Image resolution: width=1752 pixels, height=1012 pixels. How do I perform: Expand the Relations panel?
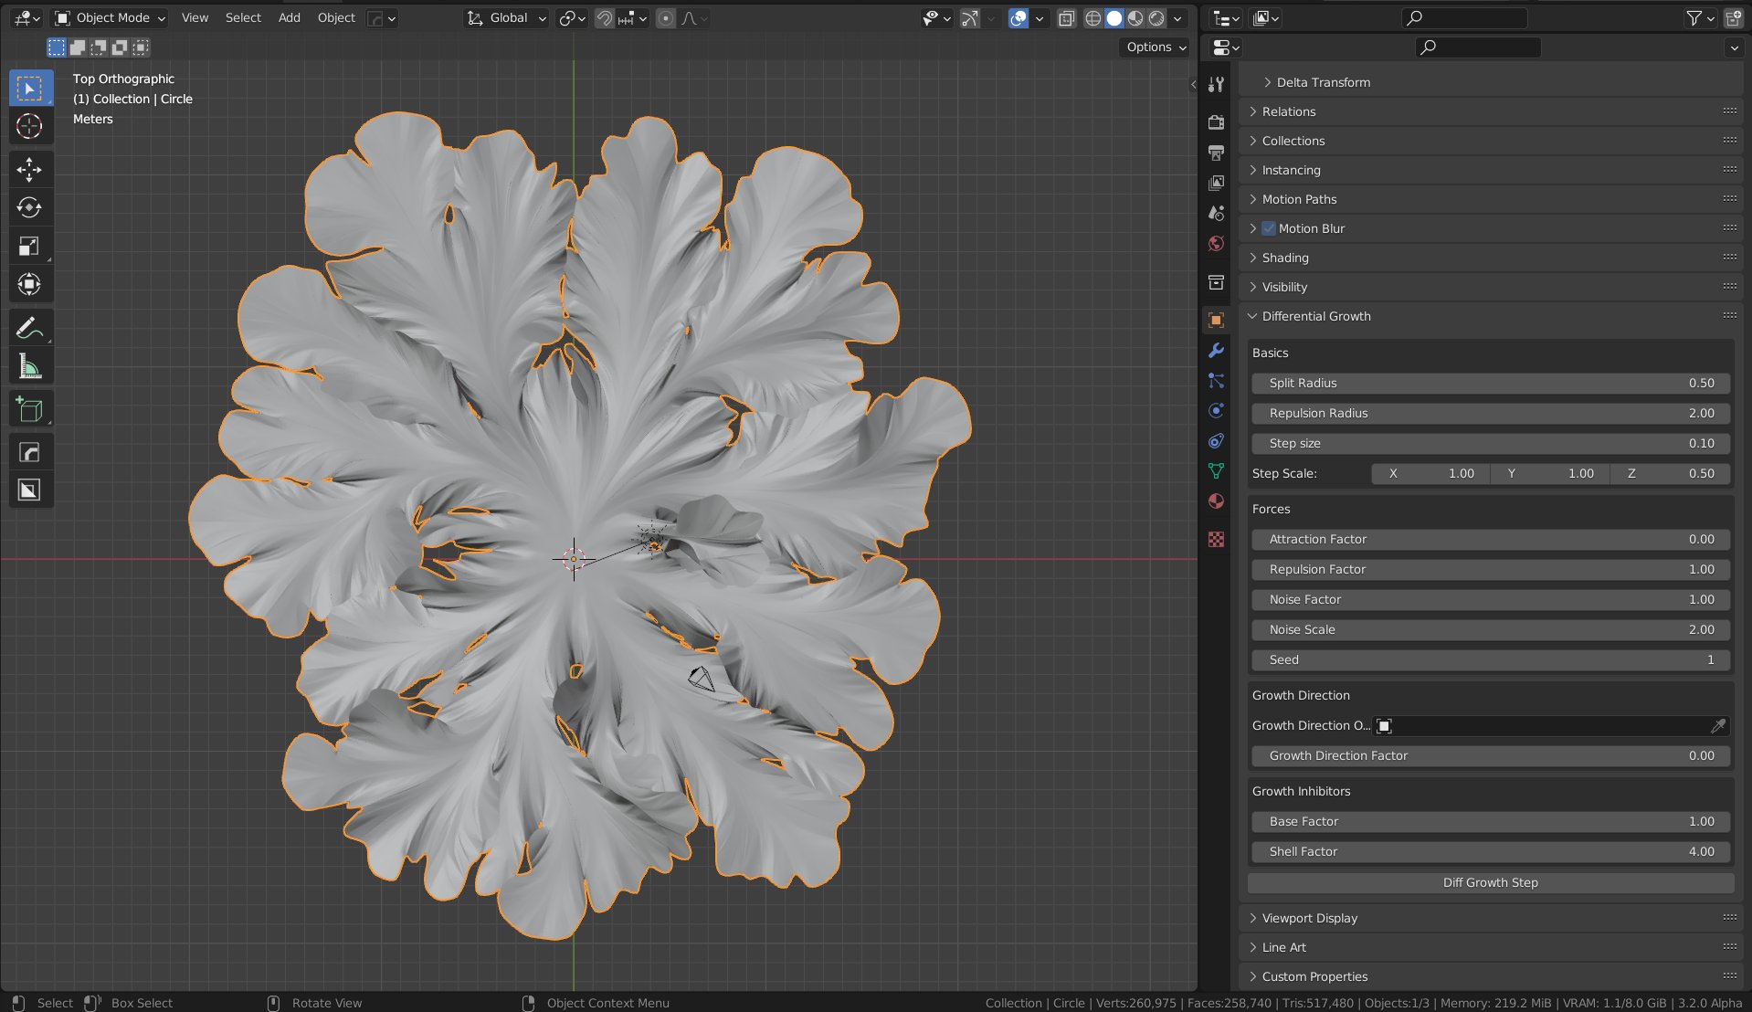[x=1289, y=111]
